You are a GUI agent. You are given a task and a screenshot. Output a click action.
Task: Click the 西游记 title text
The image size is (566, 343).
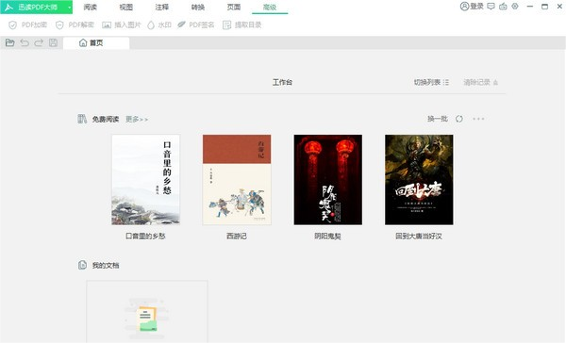tap(237, 237)
